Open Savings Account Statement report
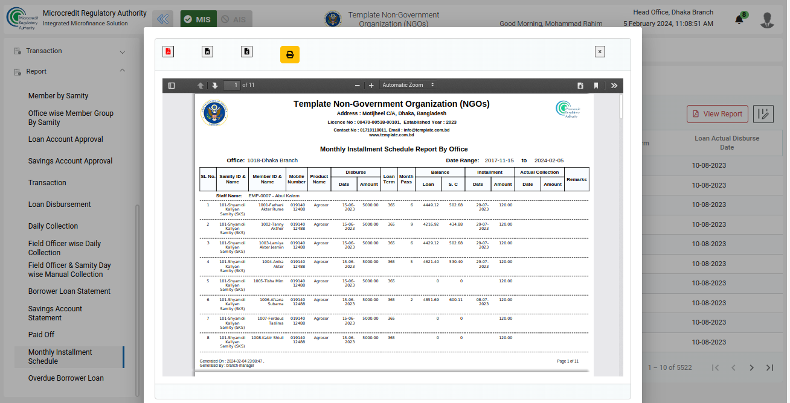790x403 pixels. (x=55, y=313)
